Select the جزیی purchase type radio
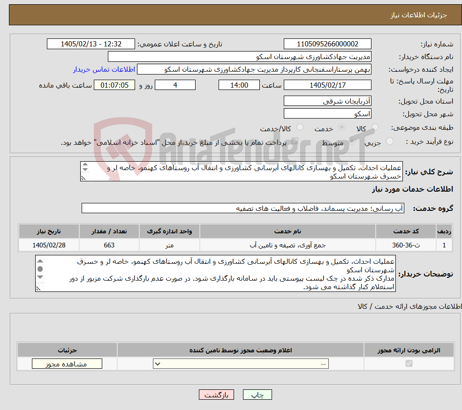The height and width of the screenshot is (410, 462). (389, 142)
